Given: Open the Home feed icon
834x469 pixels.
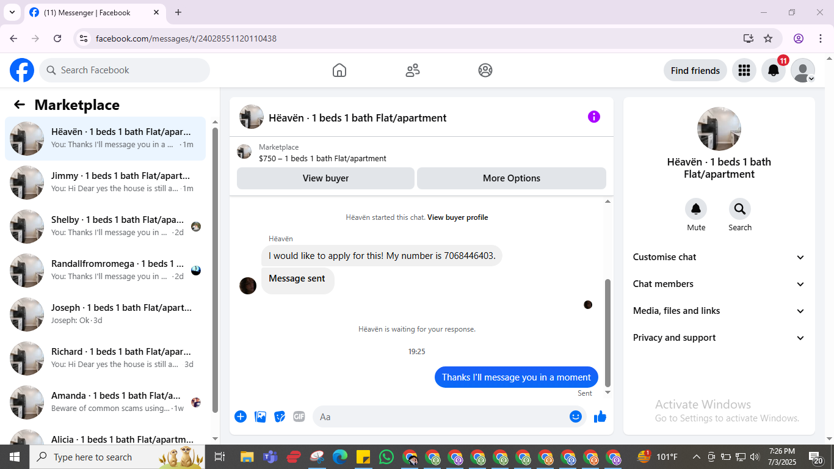Looking at the screenshot, I should tap(339, 70).
